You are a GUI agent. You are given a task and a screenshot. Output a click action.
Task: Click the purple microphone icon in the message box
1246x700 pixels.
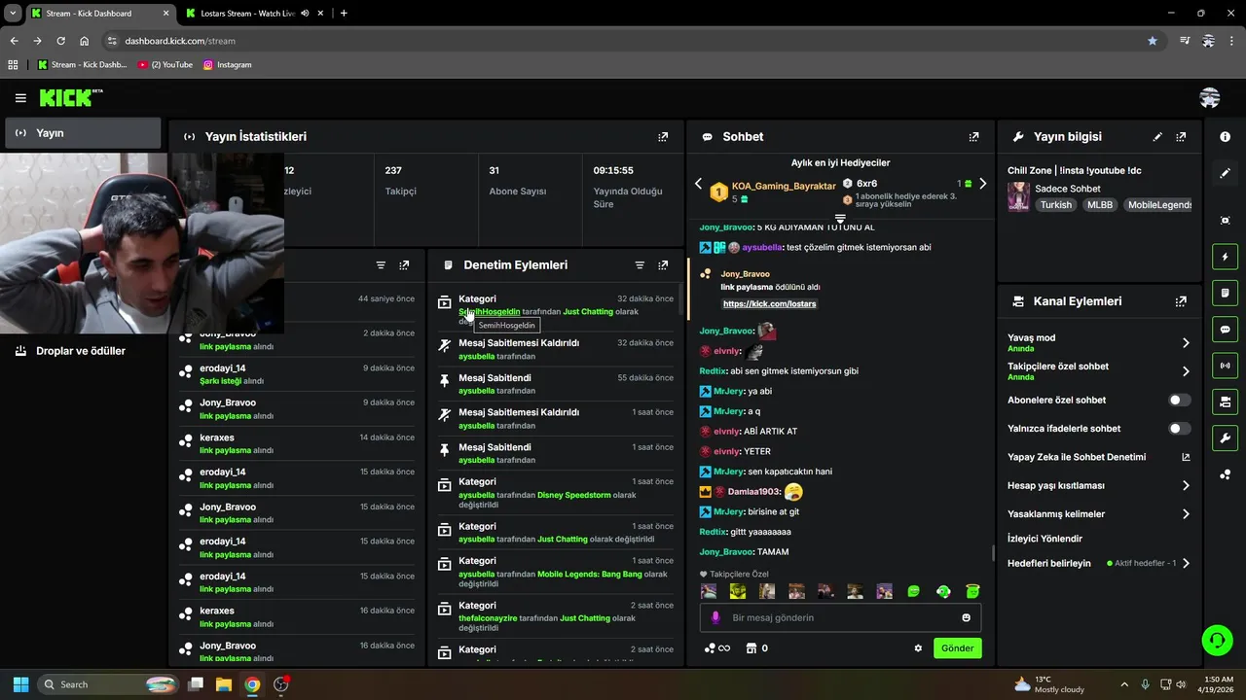(715, 617)
